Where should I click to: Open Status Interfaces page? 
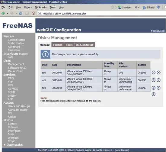point(14,131)
